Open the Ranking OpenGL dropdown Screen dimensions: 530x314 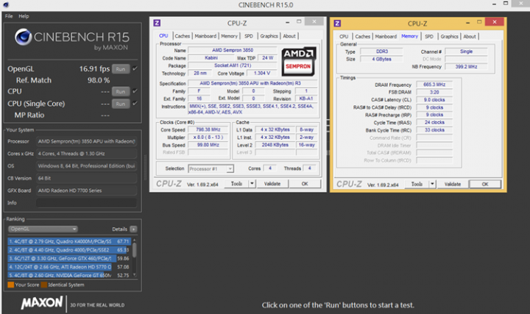(43, 229)
